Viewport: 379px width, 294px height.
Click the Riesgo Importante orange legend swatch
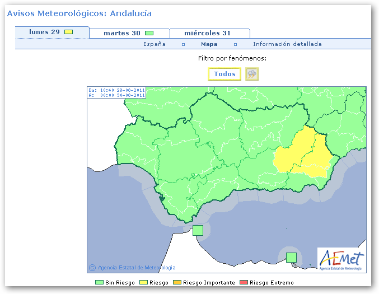point(177,283)
